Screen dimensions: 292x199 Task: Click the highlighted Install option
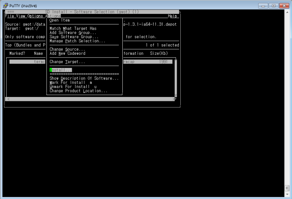(61, 70)
